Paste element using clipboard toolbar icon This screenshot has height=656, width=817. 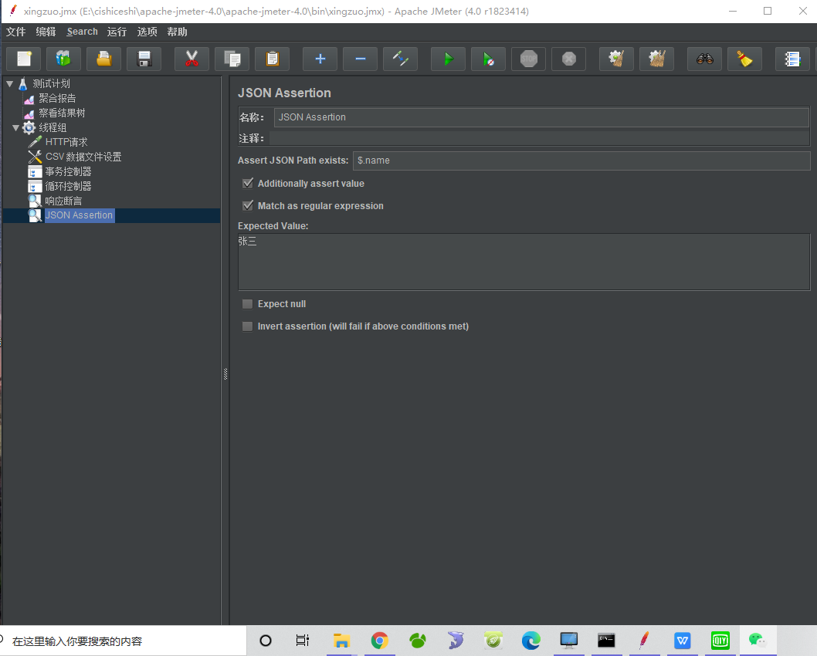272,59
